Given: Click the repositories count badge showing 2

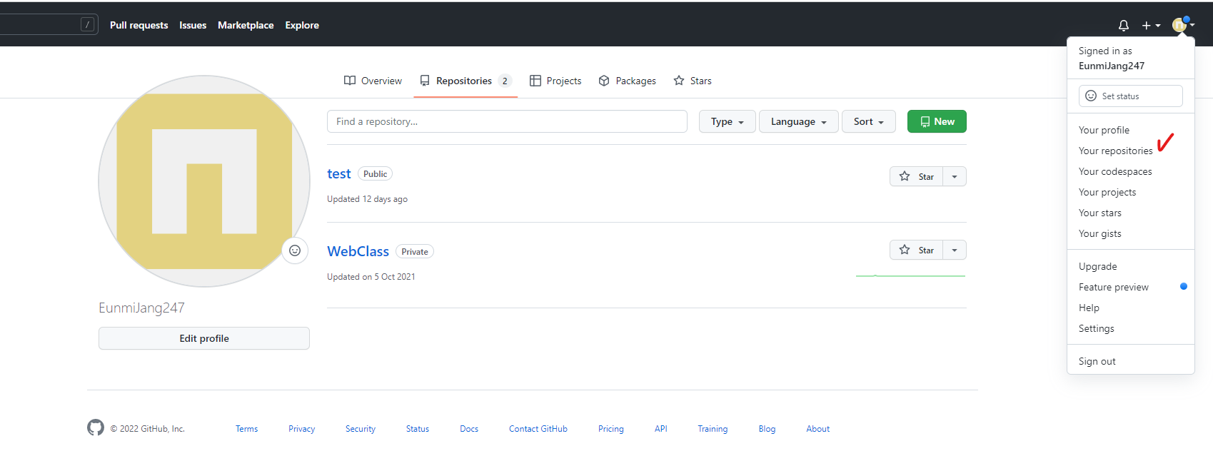Looking at the screenshot, I should click(505, 81).
